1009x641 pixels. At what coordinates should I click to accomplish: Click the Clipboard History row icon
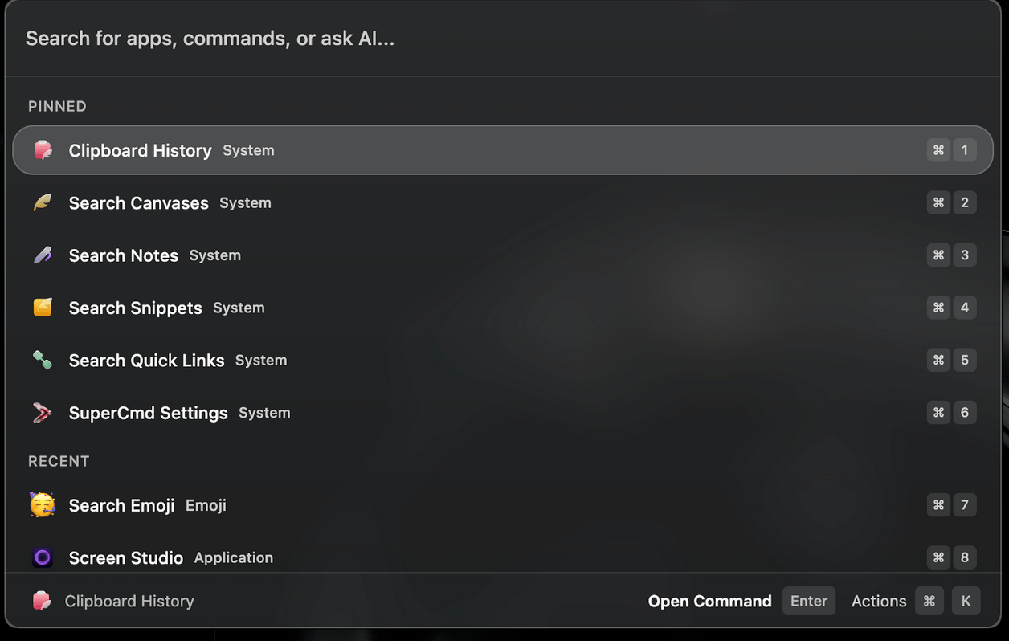pos(43,150)
